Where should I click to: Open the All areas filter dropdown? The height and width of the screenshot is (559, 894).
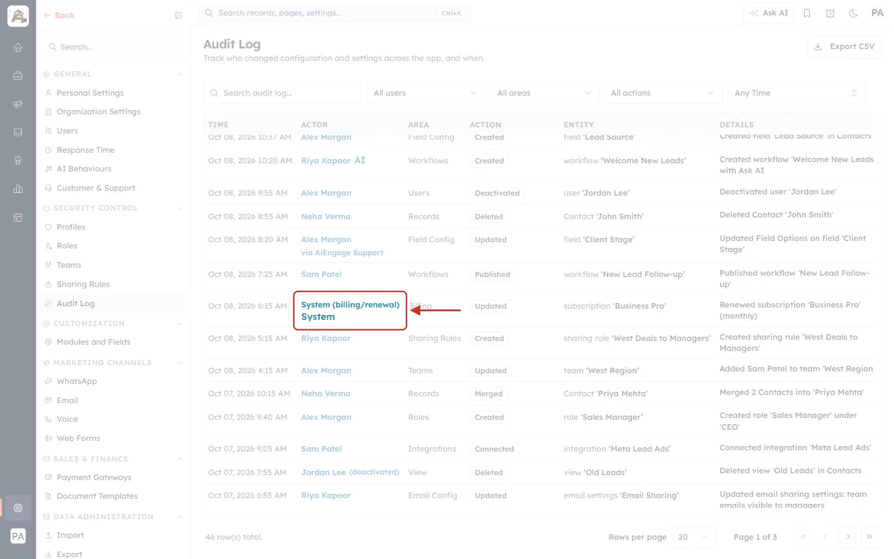coord(544,93)
